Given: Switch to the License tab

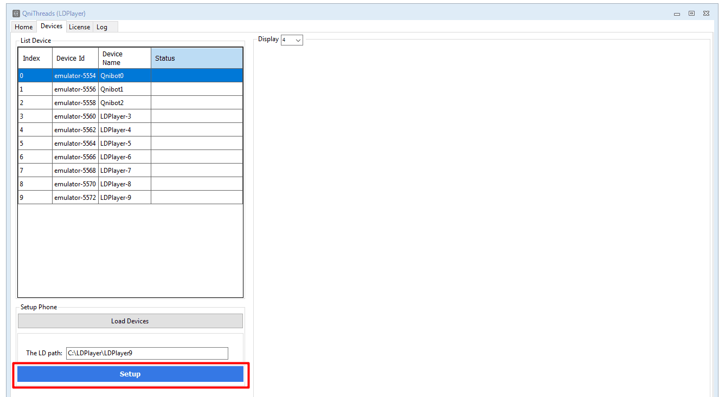Looking at the screenshot, I should [79, 27].
